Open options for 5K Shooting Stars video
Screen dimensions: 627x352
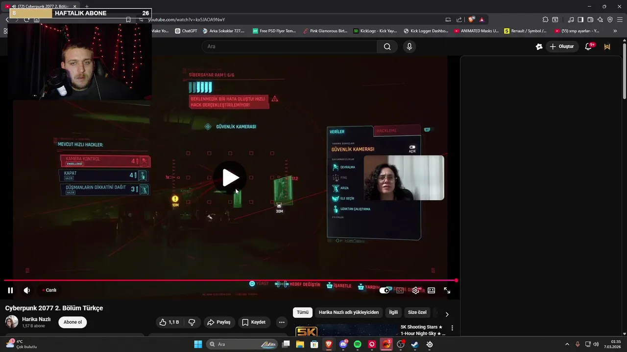452,328
